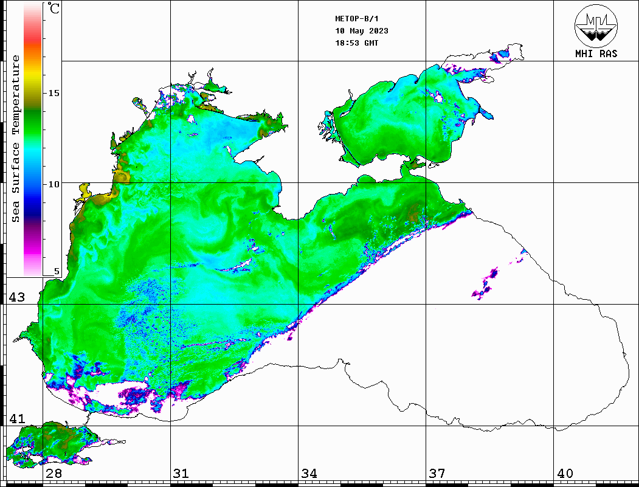Click the '5' value on temperature scale
The image size is (639, 487).
[x=57, y=271]
